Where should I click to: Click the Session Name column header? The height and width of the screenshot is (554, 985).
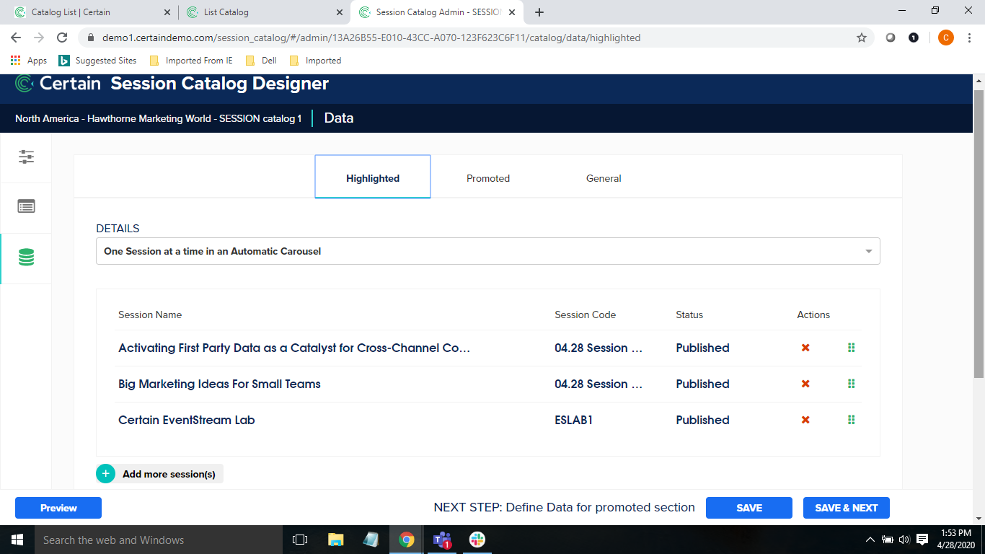[x=150, y=315]
